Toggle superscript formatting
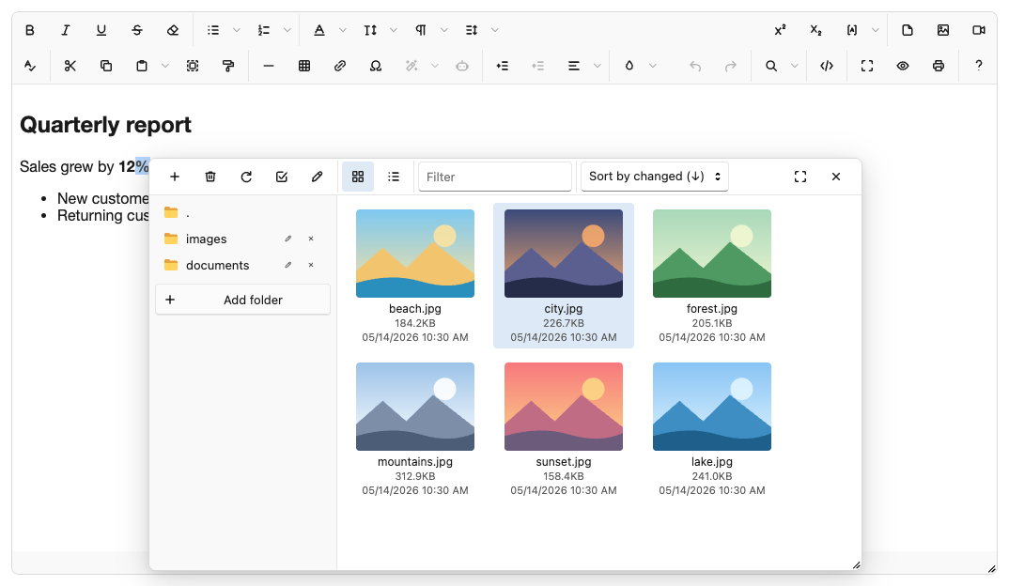Viewport: 1009px width, 586px height. [x=780, y=30]
